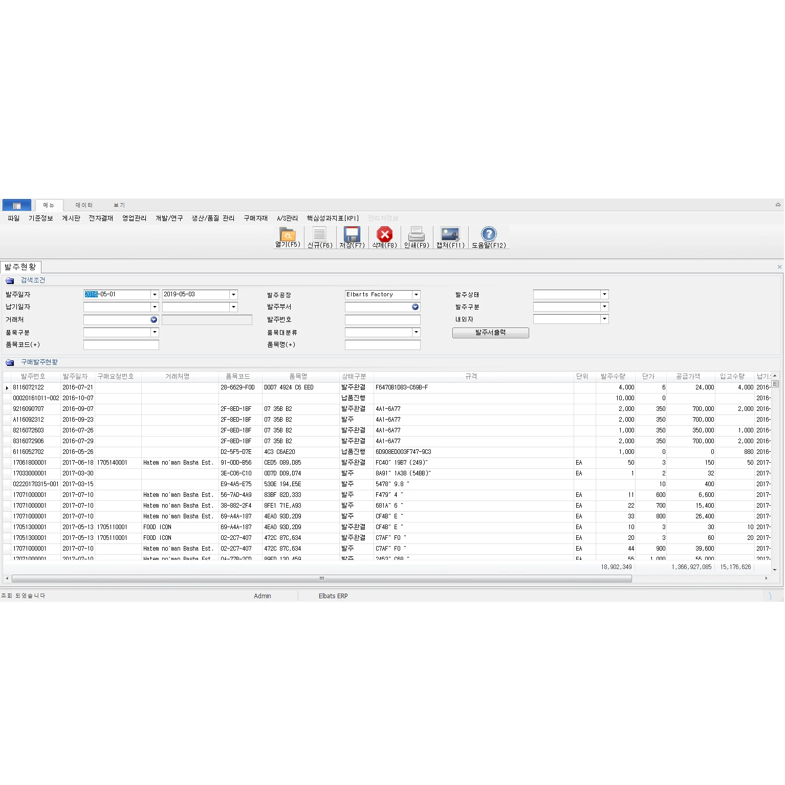Expand the 발주공장 Elbarts Factory dropdown
Screen dimensions: 785x785
point(416,295)
